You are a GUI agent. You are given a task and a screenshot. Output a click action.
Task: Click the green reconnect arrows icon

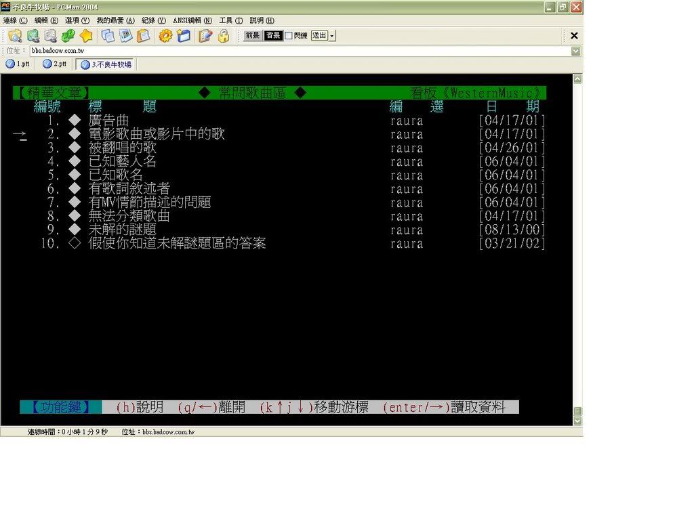point(68,36)
